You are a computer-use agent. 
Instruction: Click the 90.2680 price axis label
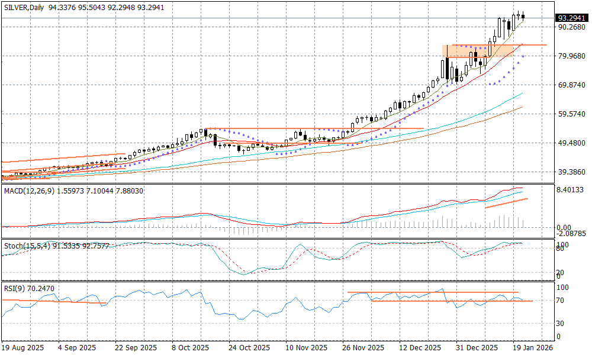[x=571, y=27]
